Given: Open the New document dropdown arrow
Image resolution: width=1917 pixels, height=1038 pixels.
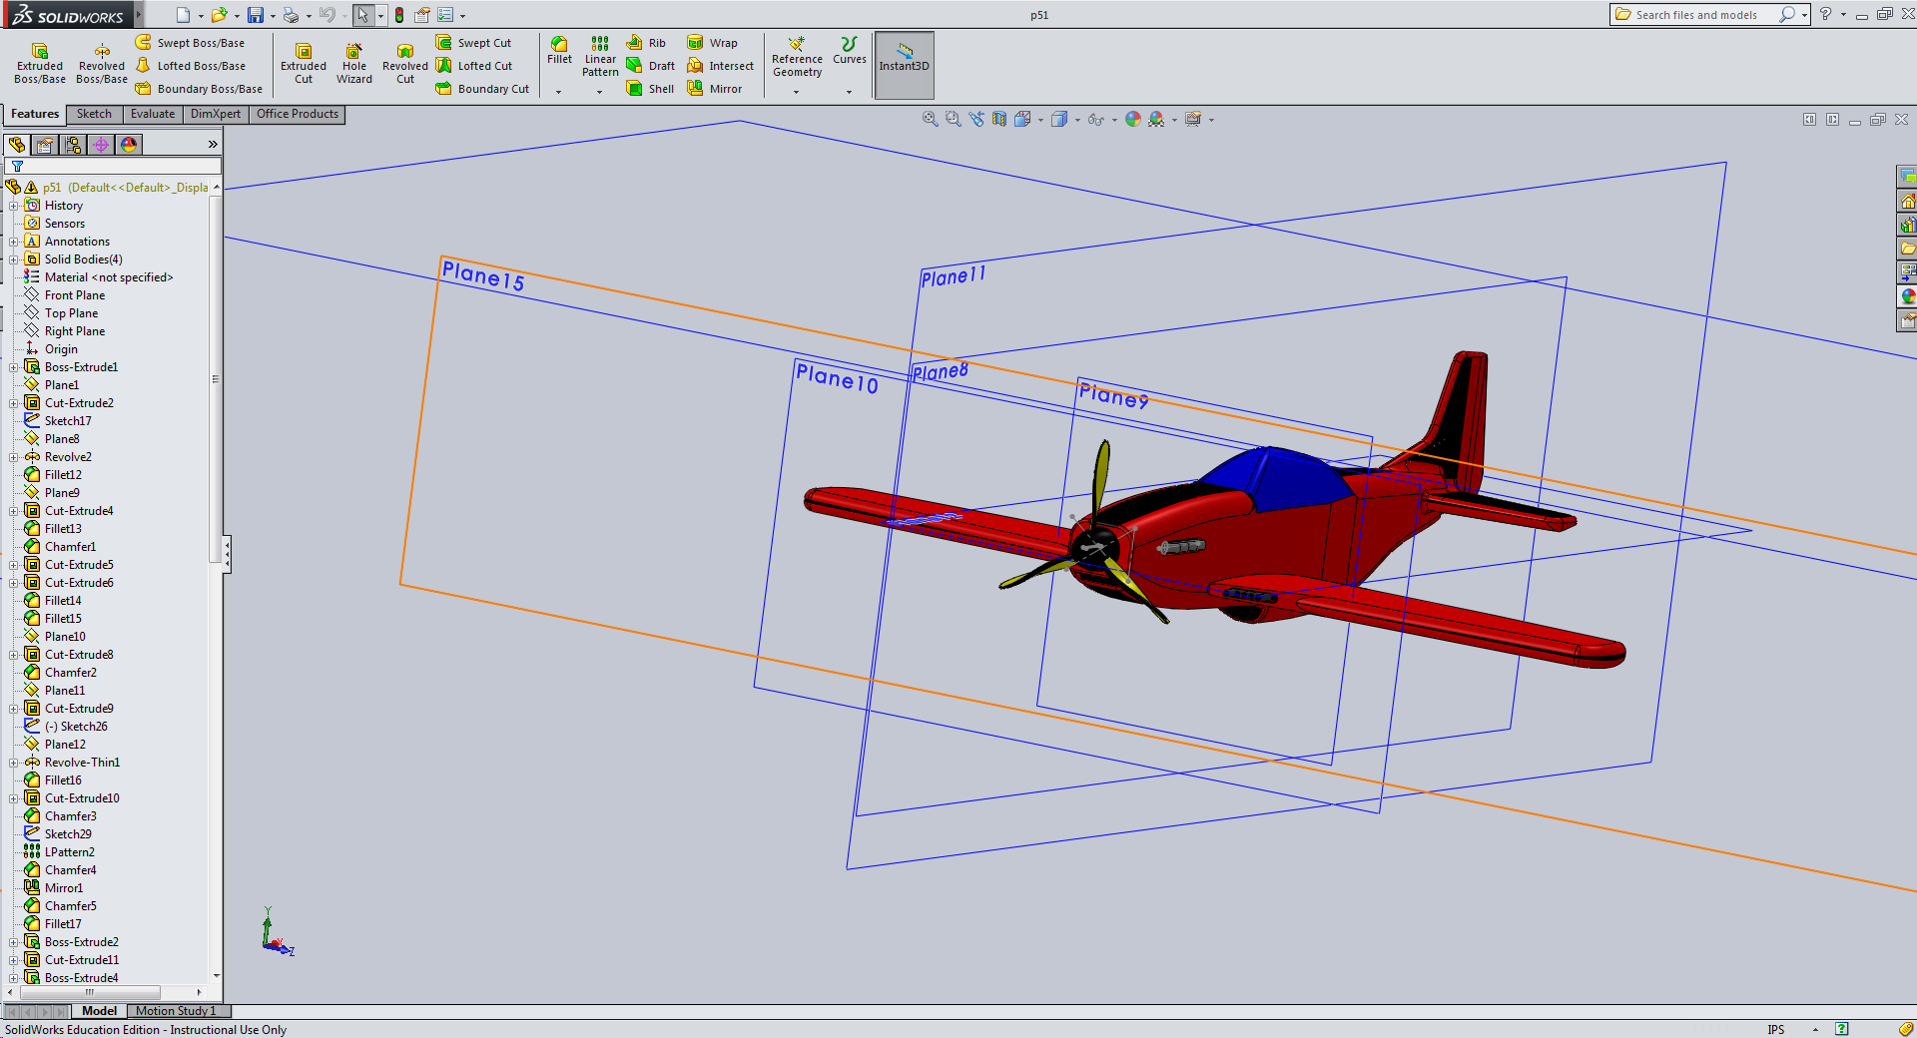Looking at the screenshot, I should pyautogui.click(x=201, y=16).
